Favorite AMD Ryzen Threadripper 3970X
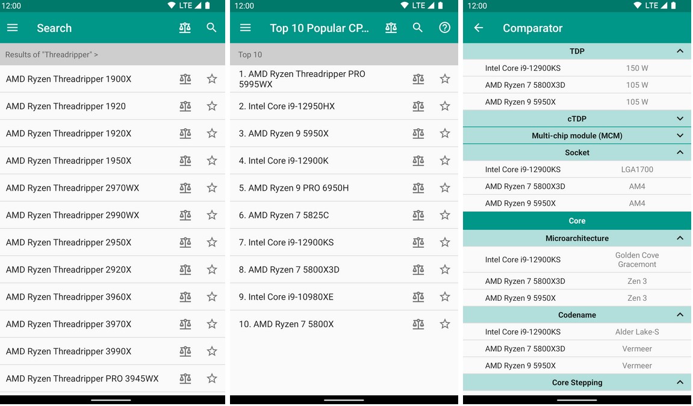Image resolution: width=693 pixels, height=406 pixels. pyautogui.click(x=212, y=324)
